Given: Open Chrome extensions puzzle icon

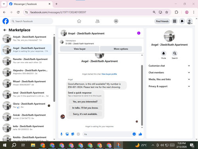Looking at the screenshot, I should point(176,12).
